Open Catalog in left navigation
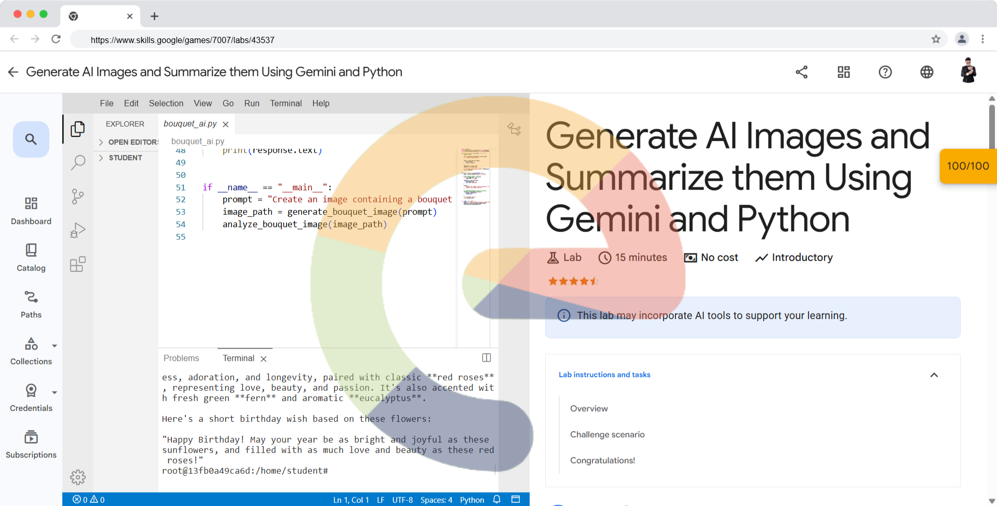This screenshot has height=506, width=997. pos(31,257)
